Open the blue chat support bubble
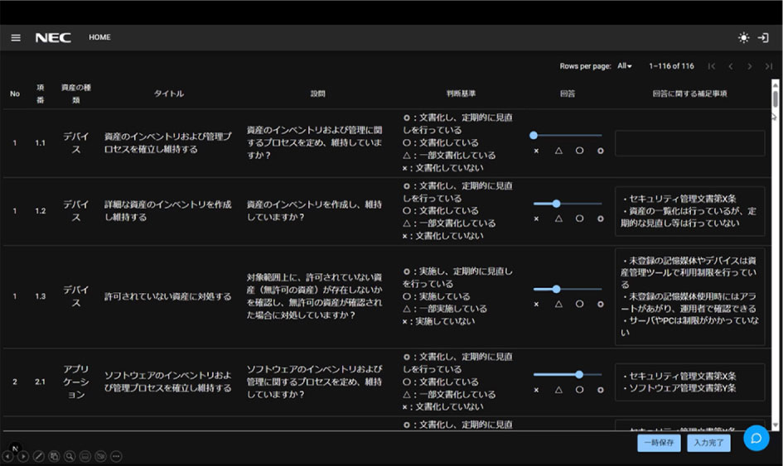This screenshot has height=466, width=783. click(x=756, y=438)
